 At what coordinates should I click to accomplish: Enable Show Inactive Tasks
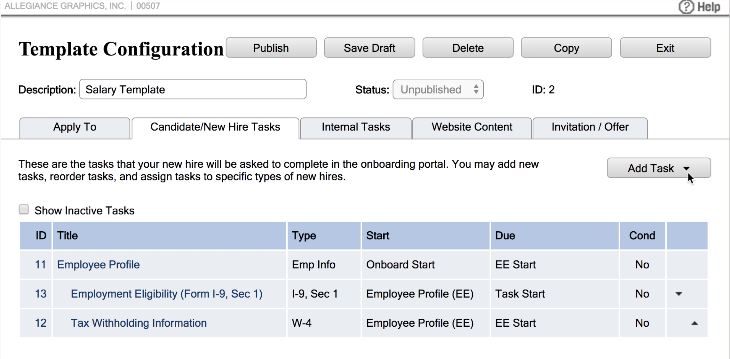point(24,209)
